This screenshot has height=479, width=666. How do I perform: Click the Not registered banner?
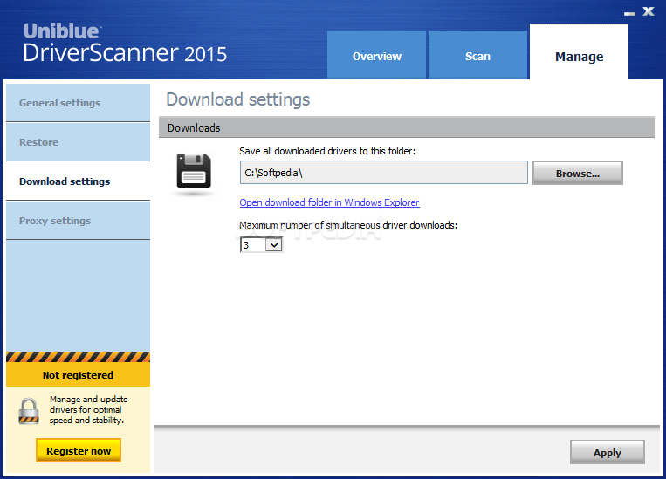tap(79, 375)
